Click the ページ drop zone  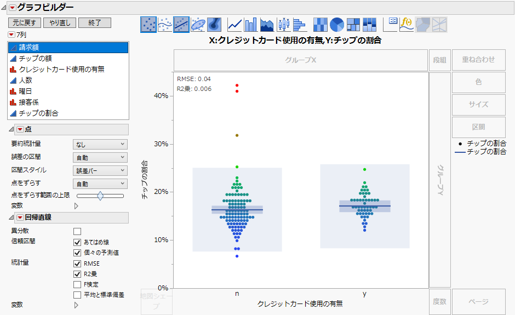point(478,301)
